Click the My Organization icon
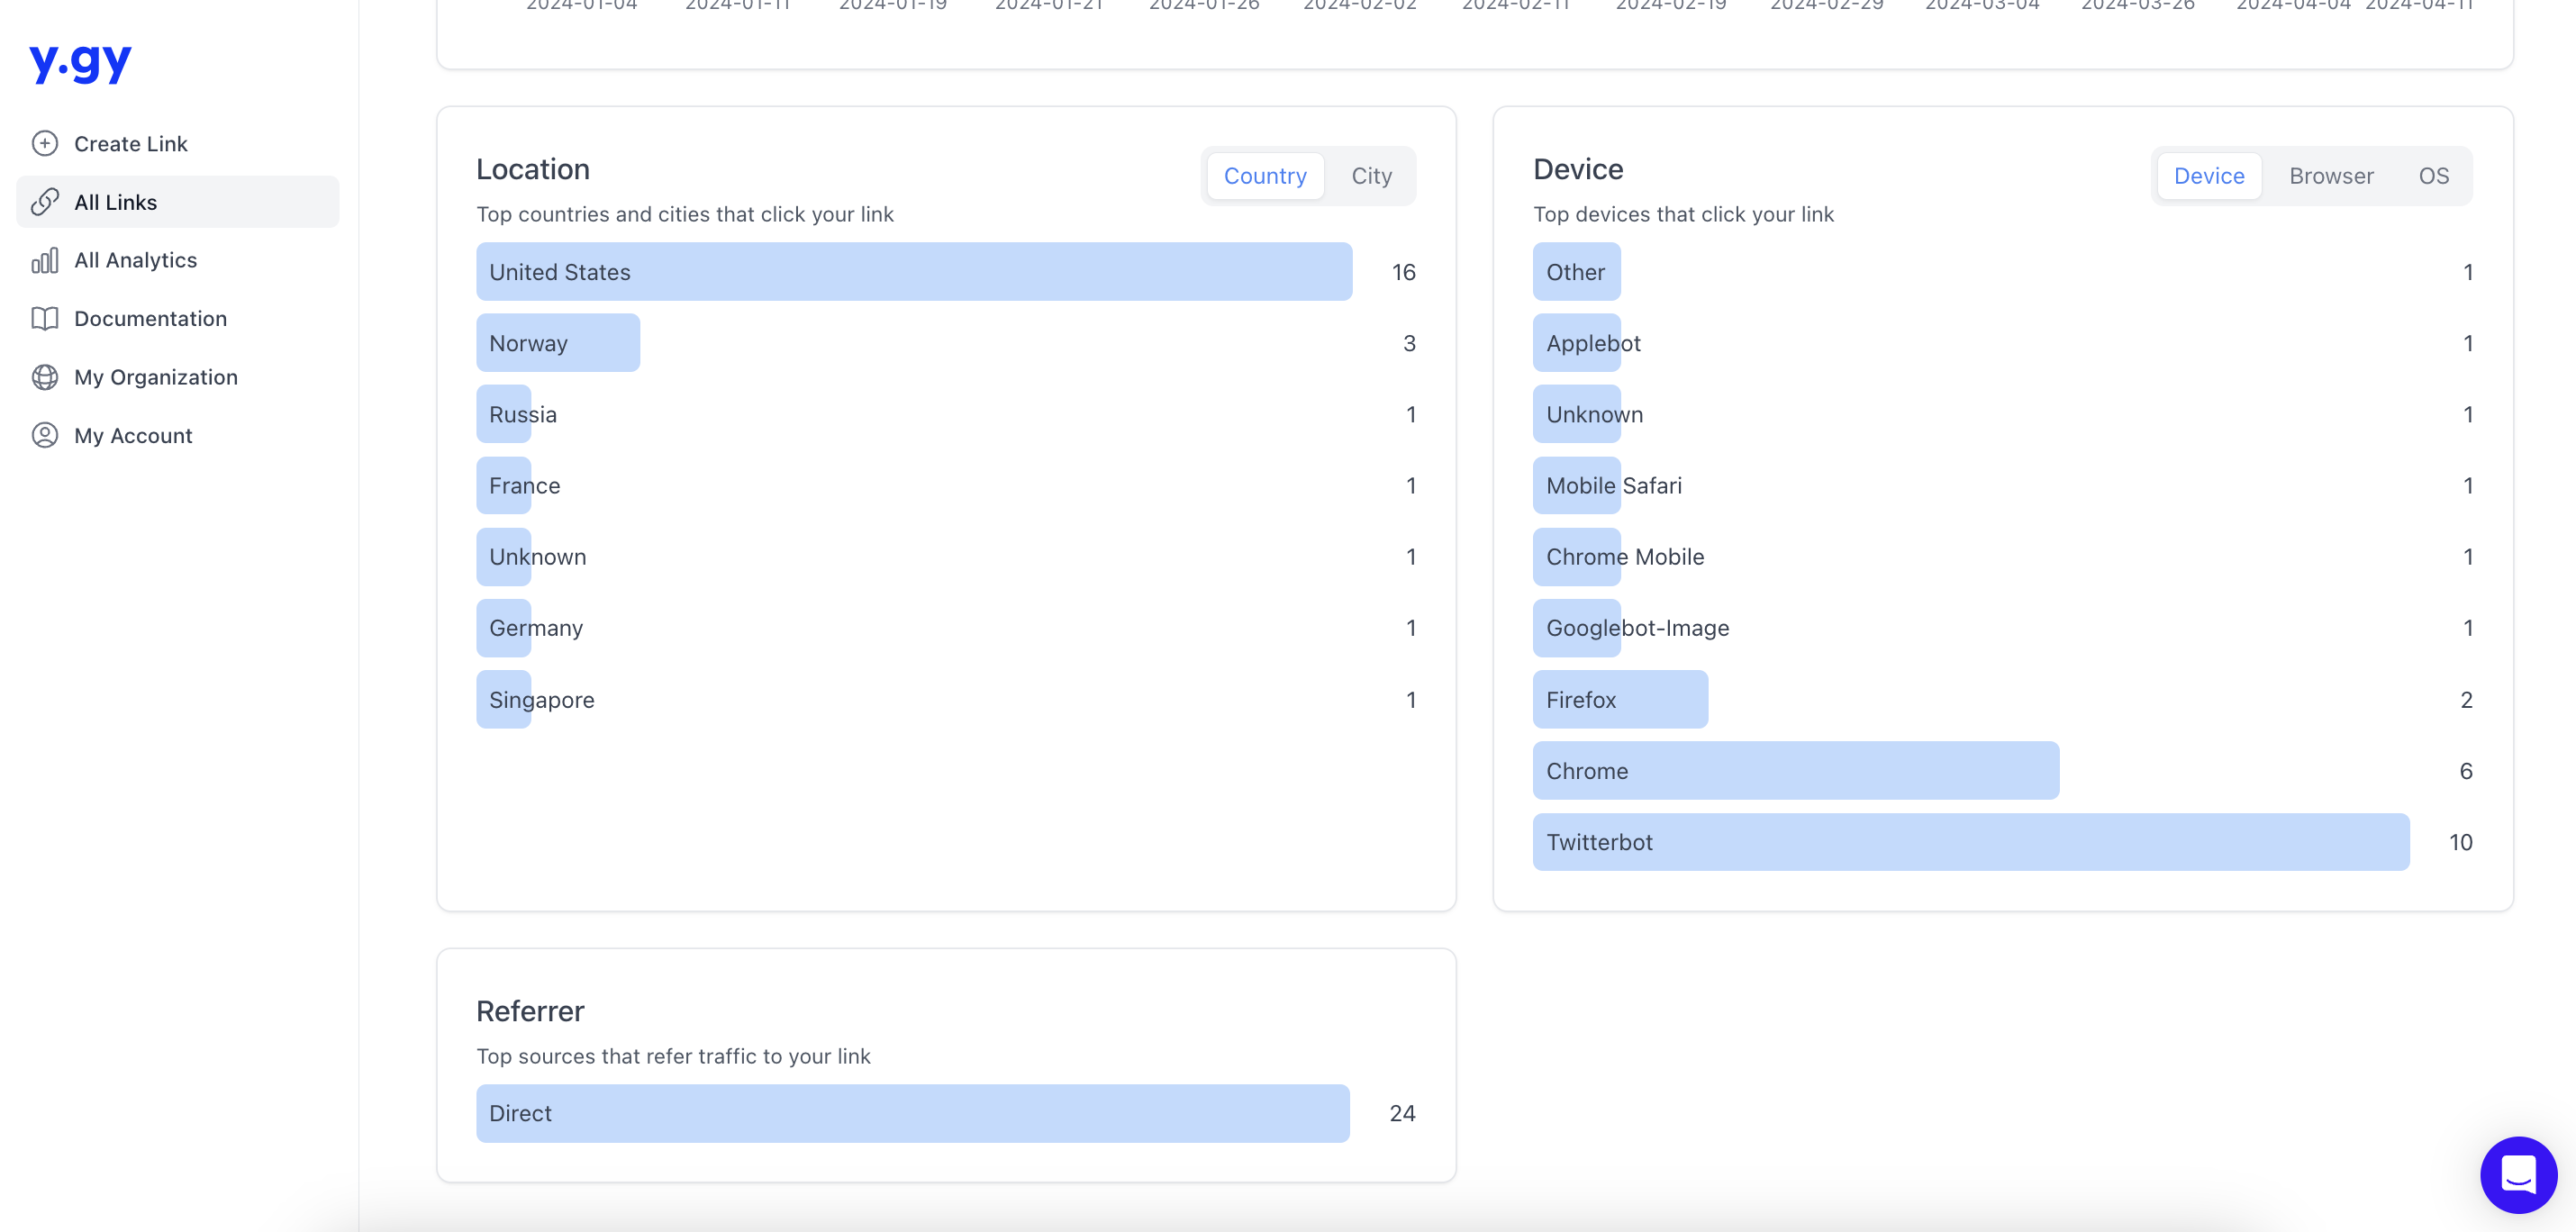2576x1232 pixels. pyautogui.click(x=46, y=376)
